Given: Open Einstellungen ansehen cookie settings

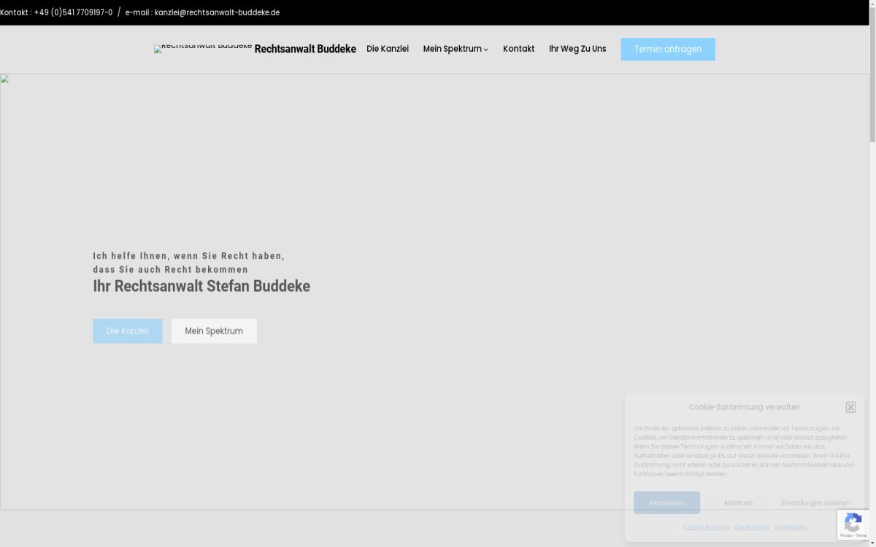Looking at the screenshot, I should tap(815, 503).
